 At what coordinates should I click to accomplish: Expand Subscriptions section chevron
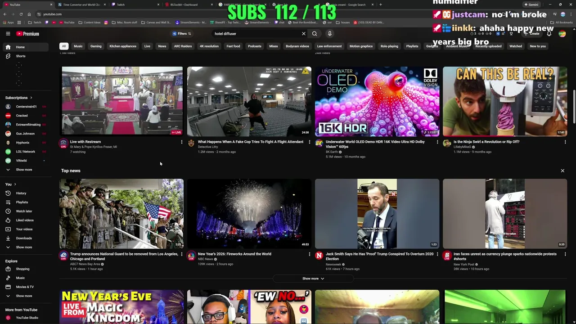pyautogui.click(x=31, y=98)
